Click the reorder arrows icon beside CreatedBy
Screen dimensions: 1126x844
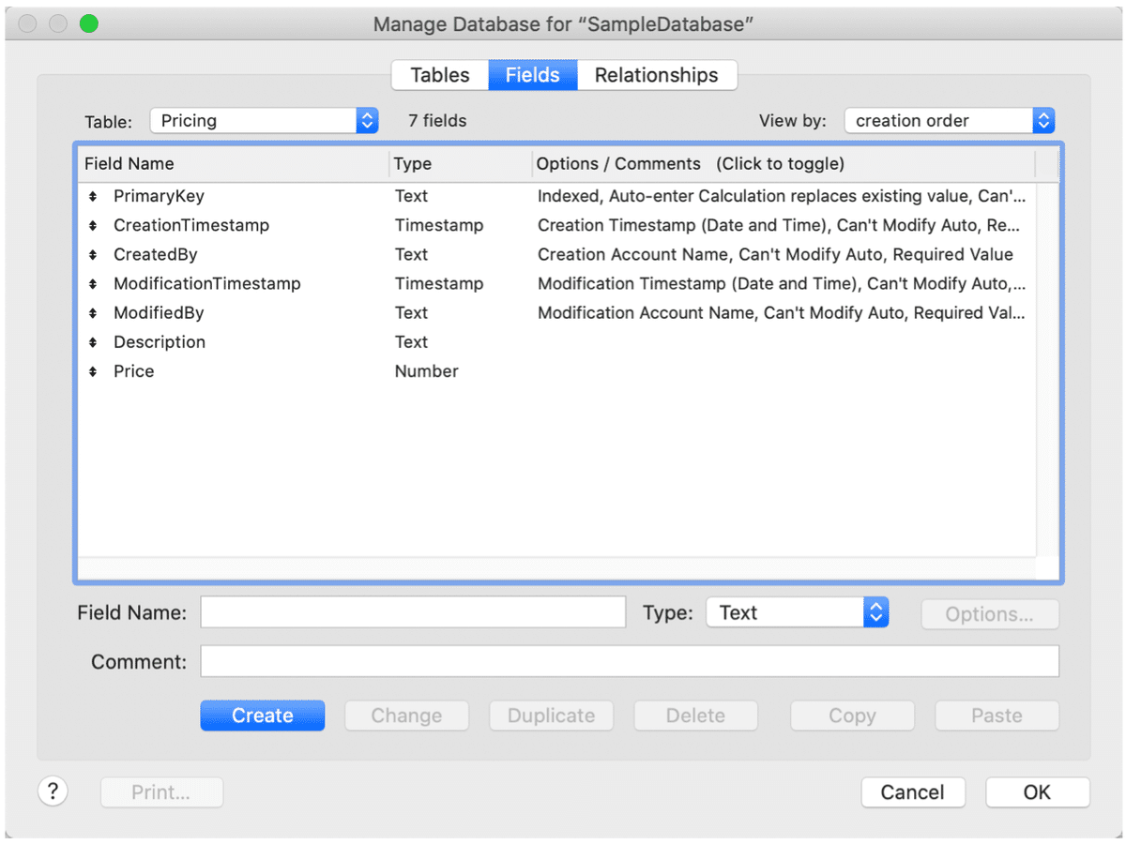coord(93,254)
